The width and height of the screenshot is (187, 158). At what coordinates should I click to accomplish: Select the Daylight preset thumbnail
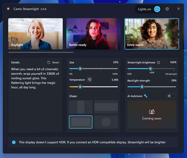(x=35, y=34)
